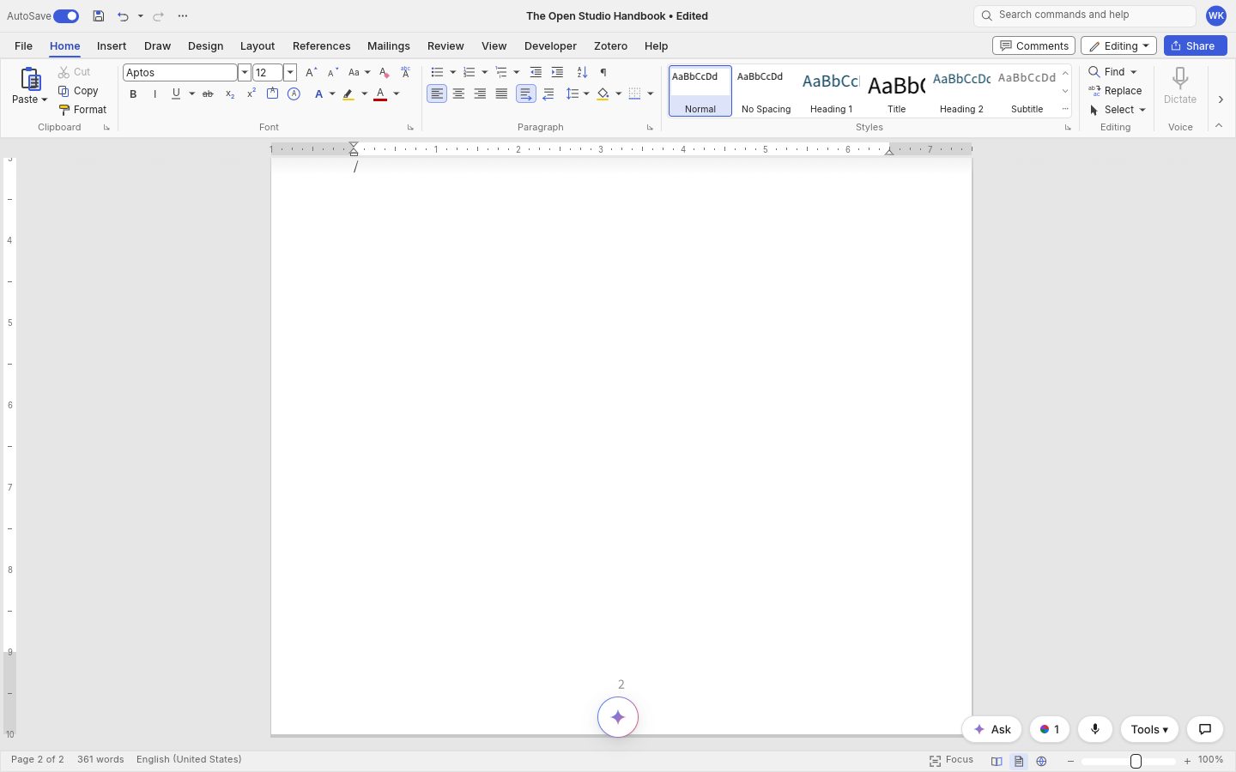Click the Replace button
This screenshot has width=1236, height=772.
[1115, 91]
